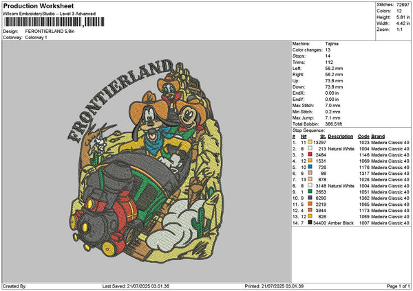Click the Natural White swatch in stop row 2
Viewport: 413px width, 291px height.
click(310, 148)
